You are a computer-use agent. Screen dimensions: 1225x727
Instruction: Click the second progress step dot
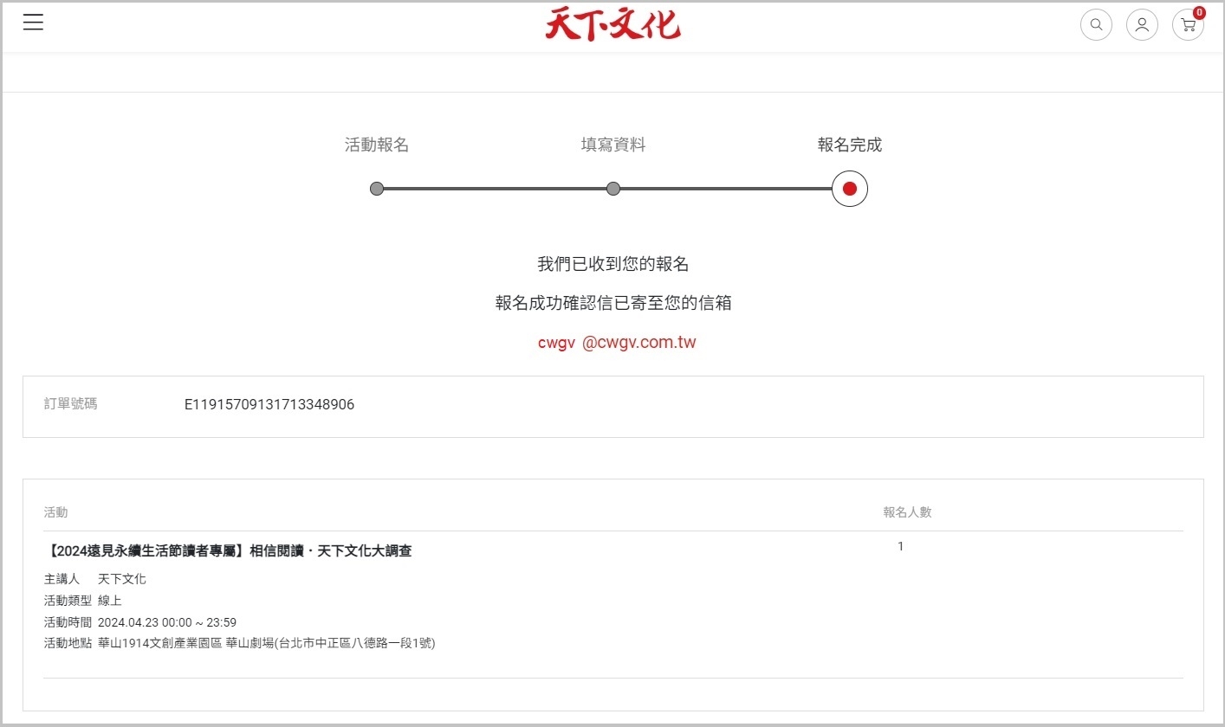[613, 189]
